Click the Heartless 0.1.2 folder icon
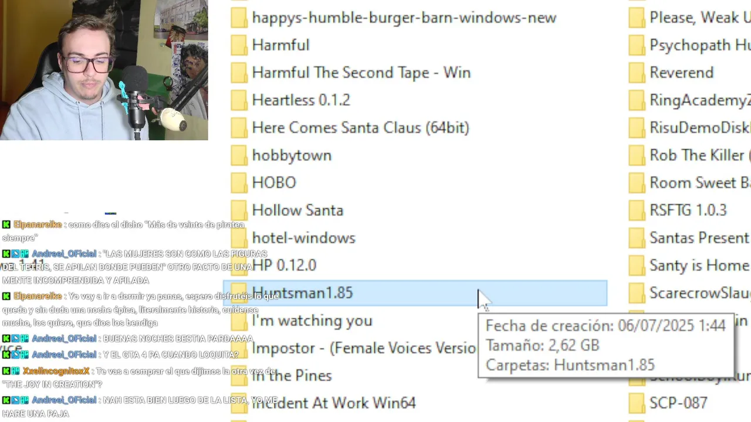751x422 pixels. tap(239, 100)
